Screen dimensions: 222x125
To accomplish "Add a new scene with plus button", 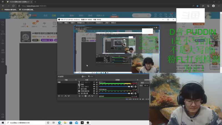I will point(59,96).
